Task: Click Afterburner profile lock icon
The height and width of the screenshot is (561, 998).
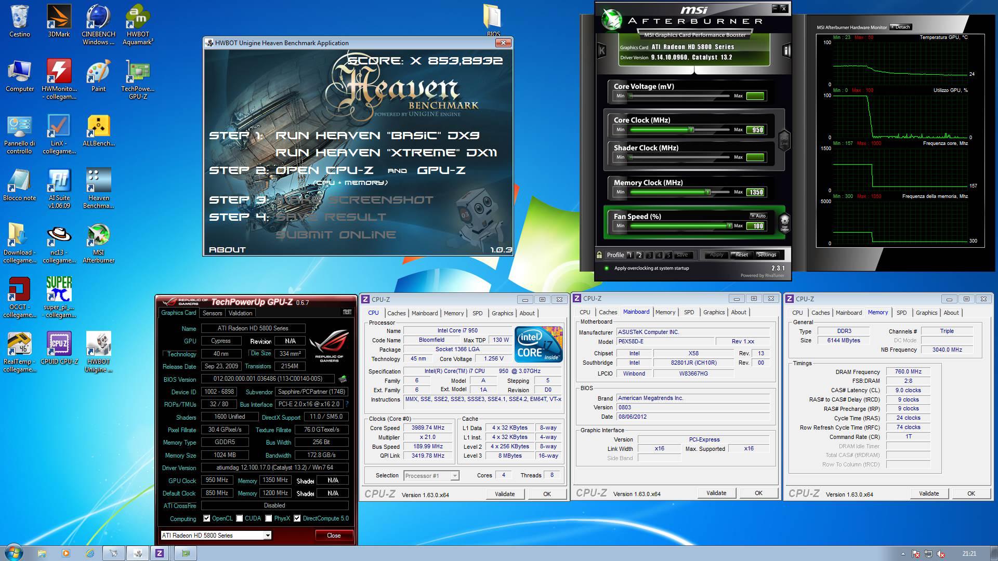Action: (x=599, y=255)
